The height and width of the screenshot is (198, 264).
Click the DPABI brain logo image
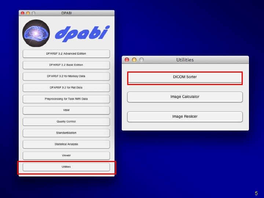pos(36,33)
